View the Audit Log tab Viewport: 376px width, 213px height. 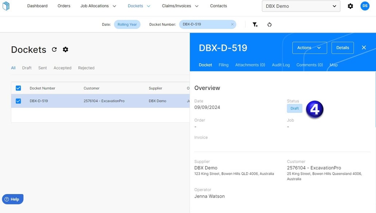pos(281,65)
